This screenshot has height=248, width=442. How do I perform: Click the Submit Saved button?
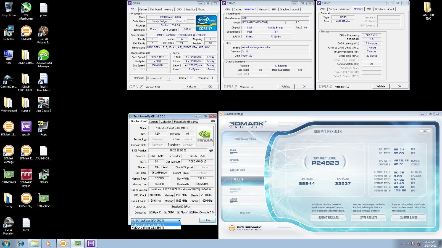(x=409, y=218)
